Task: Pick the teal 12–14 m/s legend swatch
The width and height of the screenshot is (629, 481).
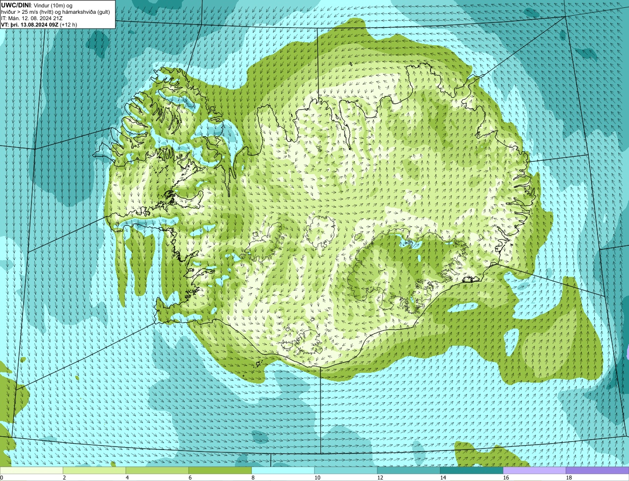Action: tap(409, 470)
